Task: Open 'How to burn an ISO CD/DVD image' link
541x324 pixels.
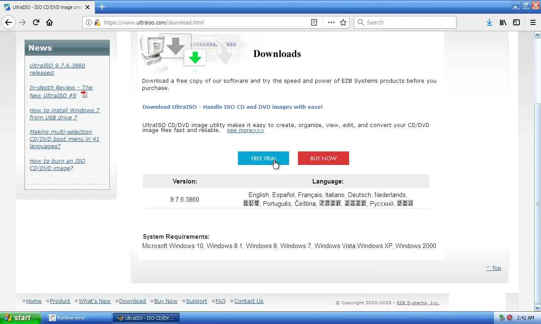Action: (57, 165)
